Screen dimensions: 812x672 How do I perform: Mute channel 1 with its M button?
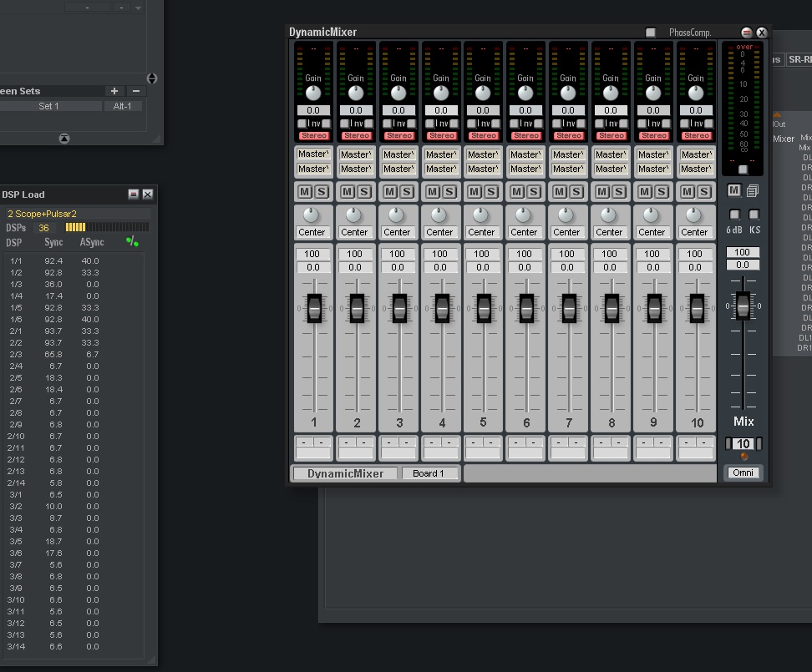[305, 191]
